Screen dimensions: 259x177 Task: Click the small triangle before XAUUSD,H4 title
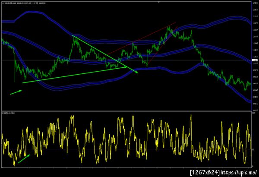pyautogui.click(x=3, y=3)
